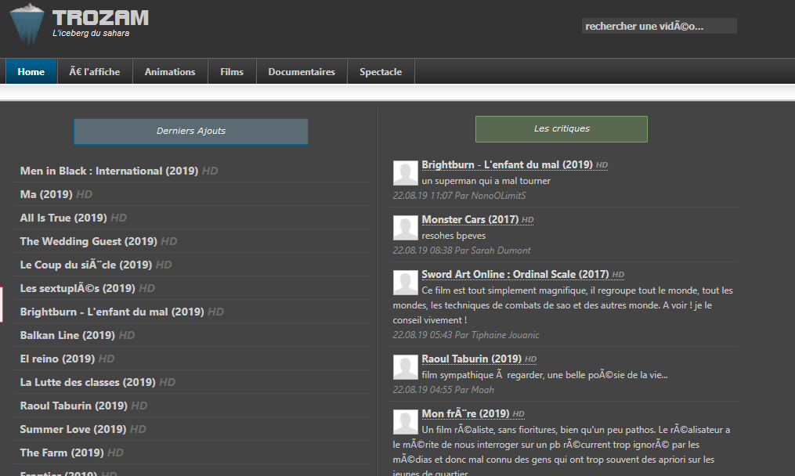The height and width of the screenshot is (476, 795).
Task: Click the Trozam iceberg logo icon
Action: pos(27,23)
